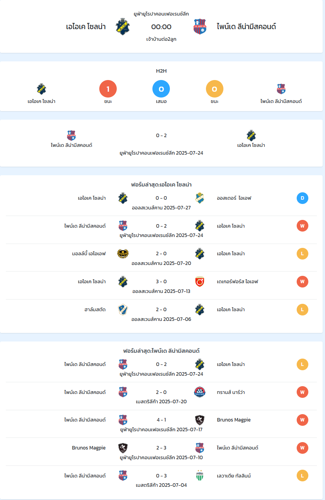The image size is (325, 500).
Task: Click the Mjällby AIF team logo
Action: tap(123, 254)
